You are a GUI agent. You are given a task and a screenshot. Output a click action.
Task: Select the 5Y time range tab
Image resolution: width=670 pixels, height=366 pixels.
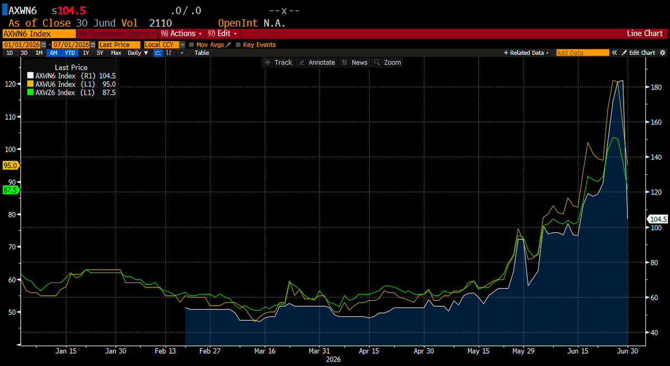click(x=100, y=53)
